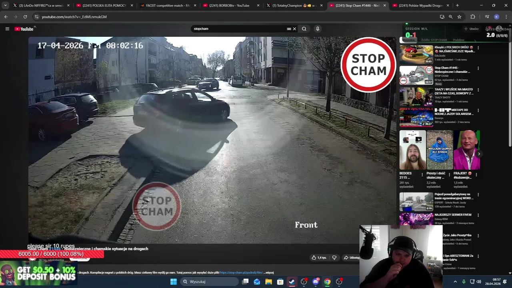This screenshot has width=512, height=288.
Task: Expand description with ...więcej
Action: click(x=269, y=272)
